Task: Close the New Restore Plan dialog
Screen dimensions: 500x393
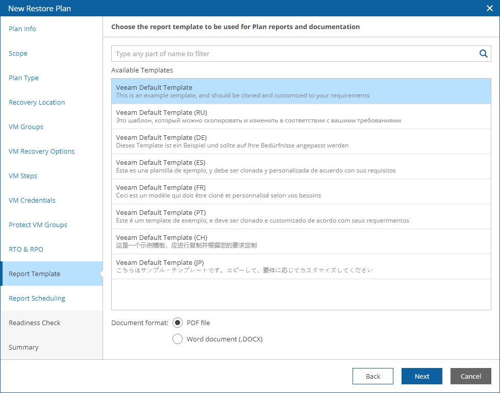Action: point(489,8)
